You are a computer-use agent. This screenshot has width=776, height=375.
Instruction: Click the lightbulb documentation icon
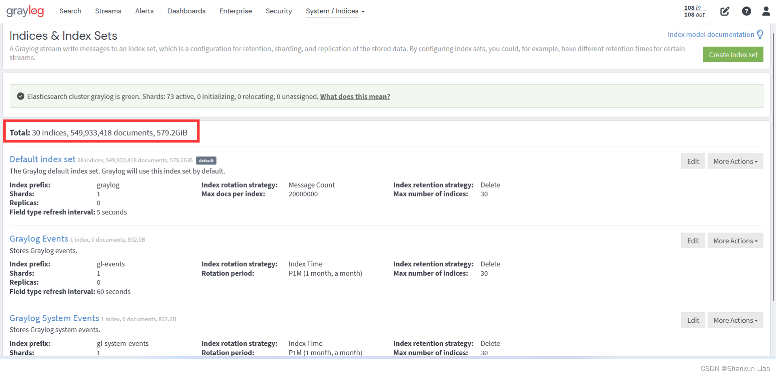(760, 34)
